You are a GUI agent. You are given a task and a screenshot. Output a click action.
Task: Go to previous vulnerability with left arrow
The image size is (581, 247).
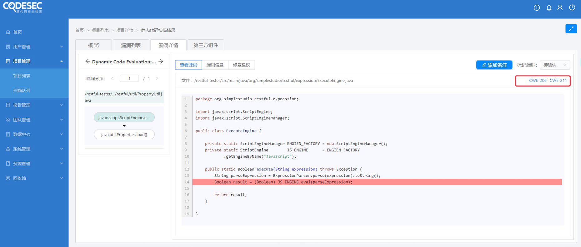pos(88,62)
